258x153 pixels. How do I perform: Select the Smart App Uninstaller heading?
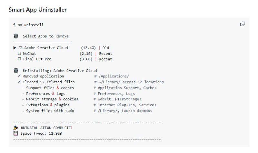click(x=37, y=10)
